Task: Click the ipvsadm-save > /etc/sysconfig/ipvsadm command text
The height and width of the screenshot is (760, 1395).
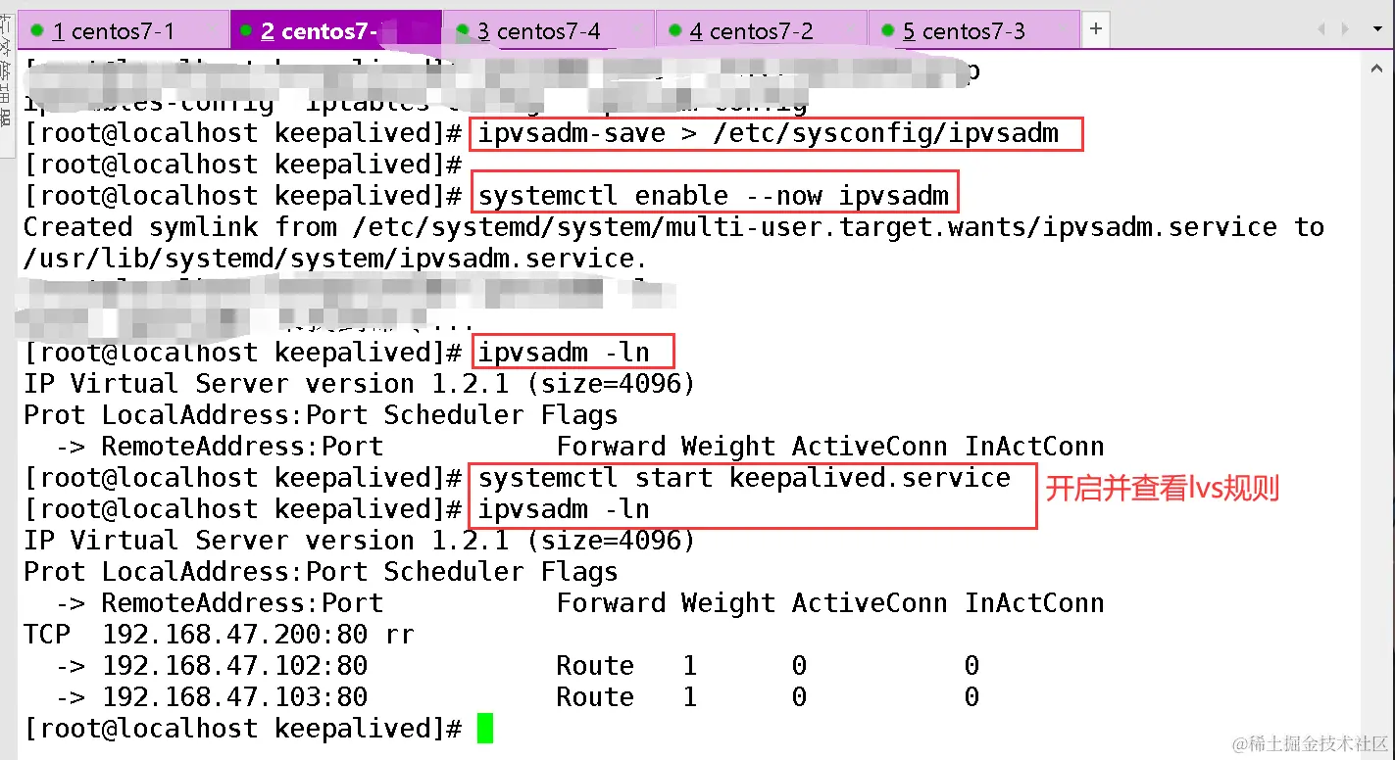Action: coord(769,133)
